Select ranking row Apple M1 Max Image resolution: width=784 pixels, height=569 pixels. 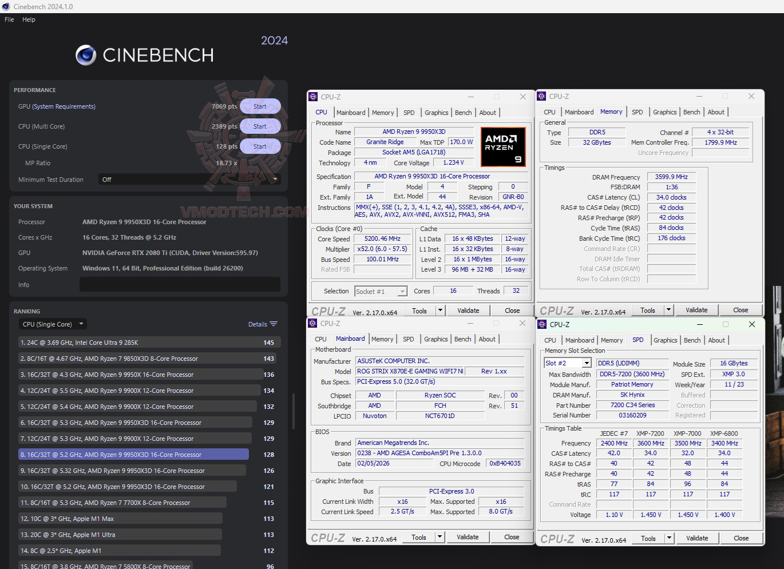[x=120, y=519]
